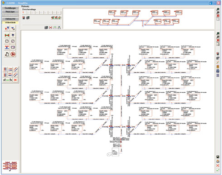This screenshot has height=175, width=222.
Task: Click the red-black clipboard store icon
Action: [24, 18]
